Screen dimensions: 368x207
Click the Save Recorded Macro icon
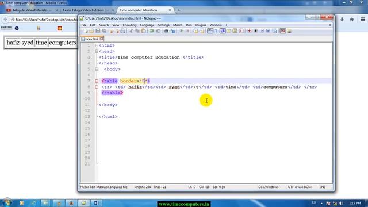(x=274, y=31)
